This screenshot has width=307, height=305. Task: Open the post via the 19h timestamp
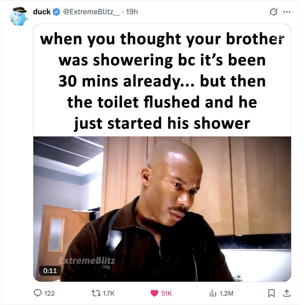132,12
